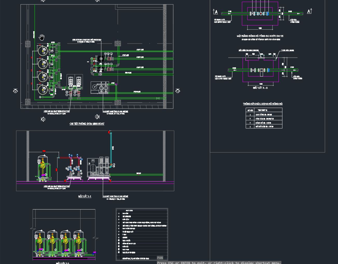Screen dimensions: 338x264
Task: Click section bubble 1 right of pump room plan
Action: (x=178, y=91)
